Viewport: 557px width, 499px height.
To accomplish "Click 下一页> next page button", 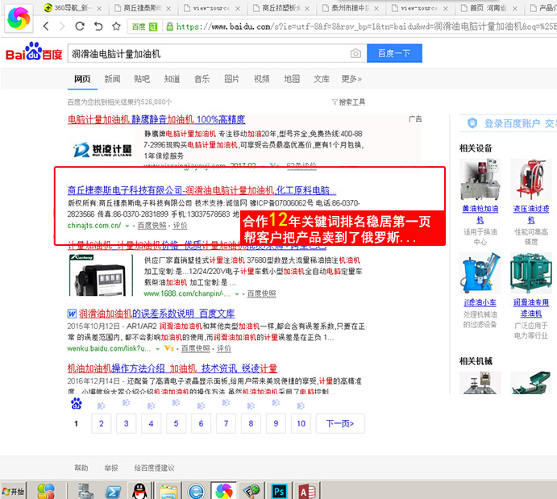I will (x=340, y=423).
